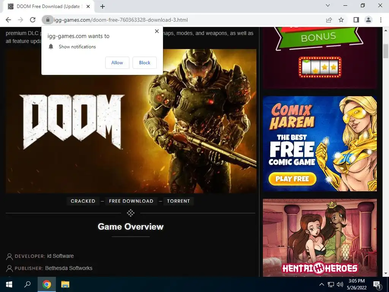Open the volume tray icon
Image resolution: width=389 pixels, height=292 pixels.
tap(340, 284)
